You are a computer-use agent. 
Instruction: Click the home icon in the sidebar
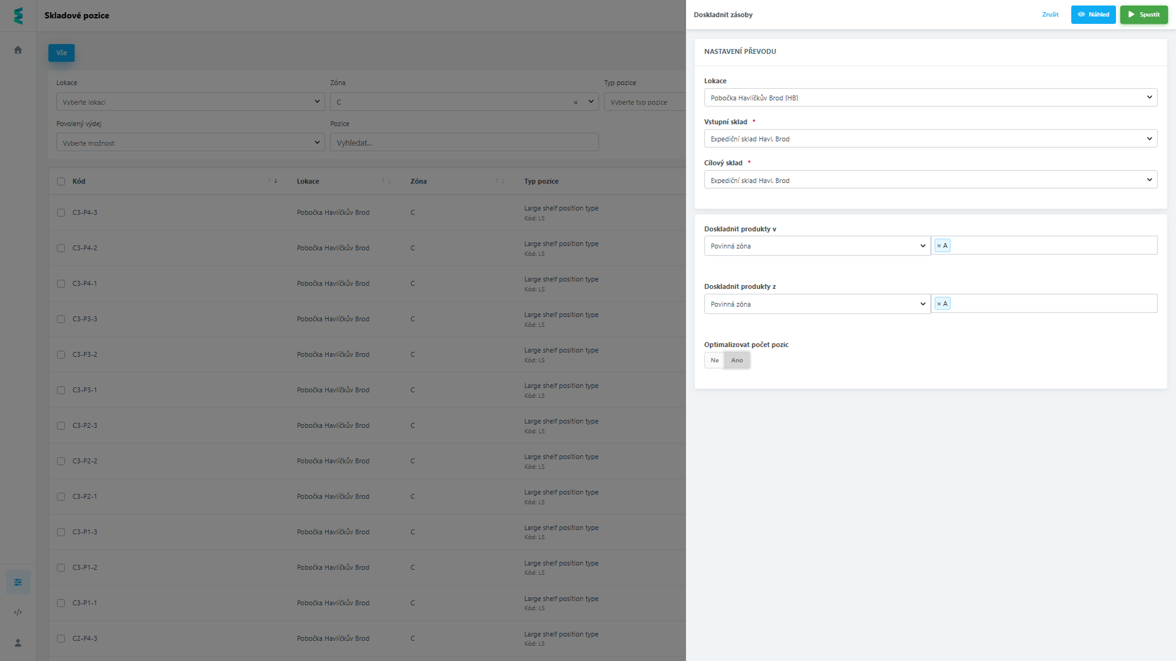[18, 50]
